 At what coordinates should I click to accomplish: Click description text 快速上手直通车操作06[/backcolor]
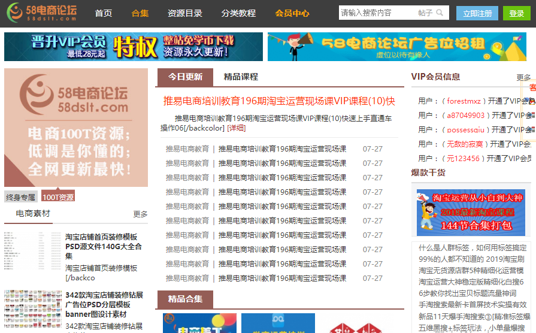coord(276,123)
